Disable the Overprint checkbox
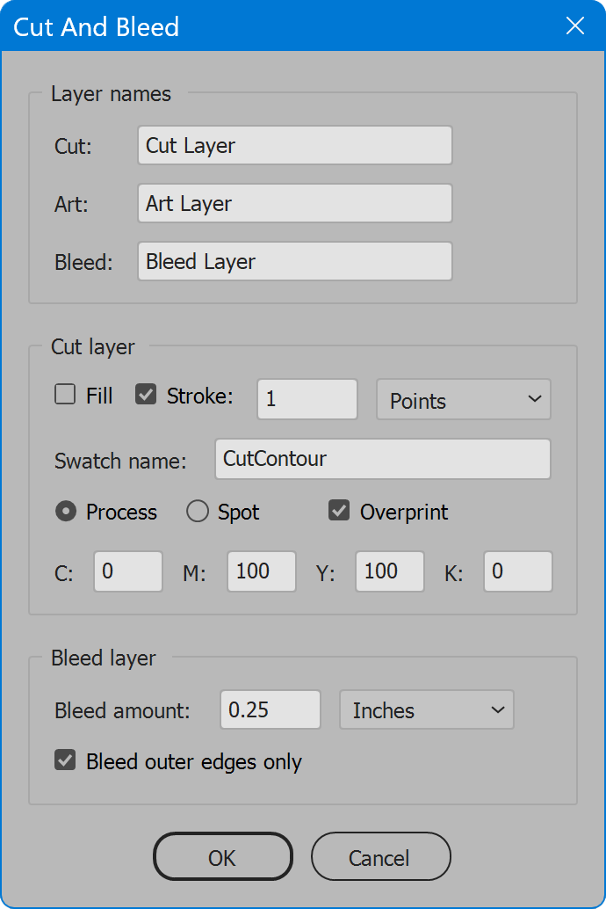 (339, 510)
